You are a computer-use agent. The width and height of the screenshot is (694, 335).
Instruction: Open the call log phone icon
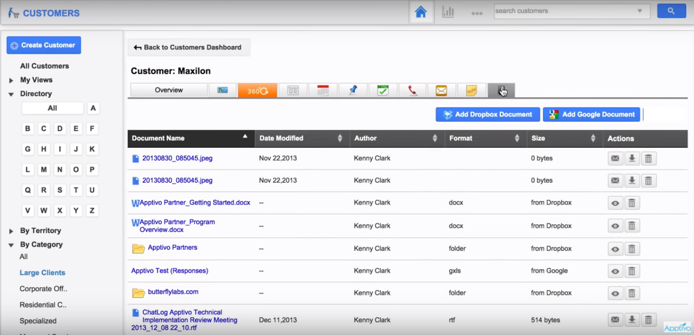click(x=412, y=90)
